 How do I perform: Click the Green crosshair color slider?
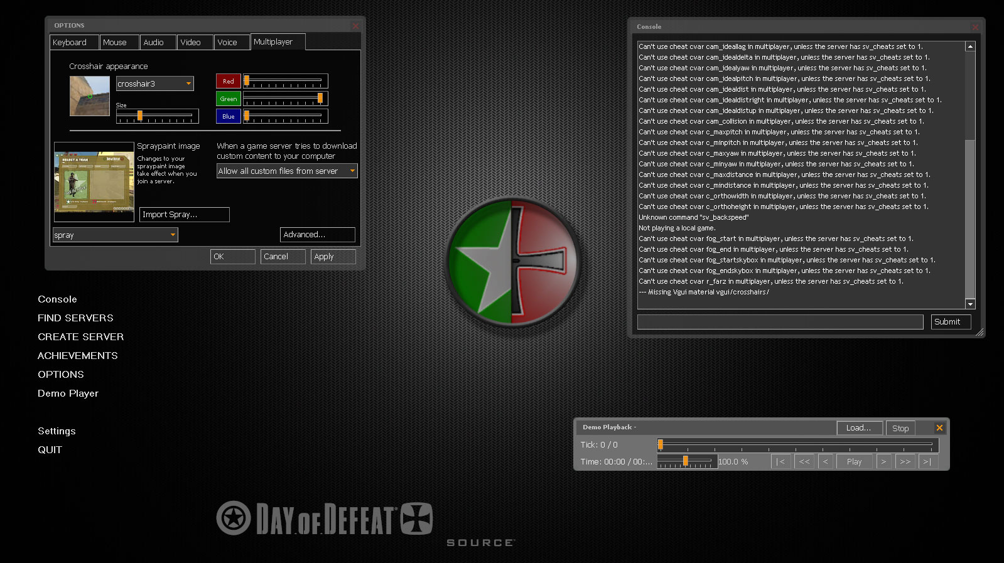tap(285, 99)
